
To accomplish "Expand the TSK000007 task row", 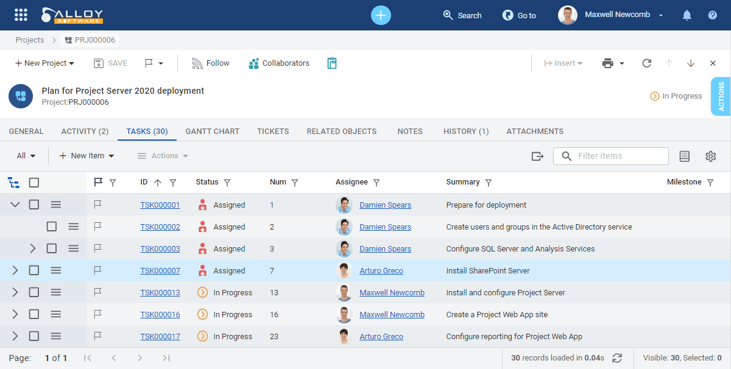I will [x=15, y=270].
